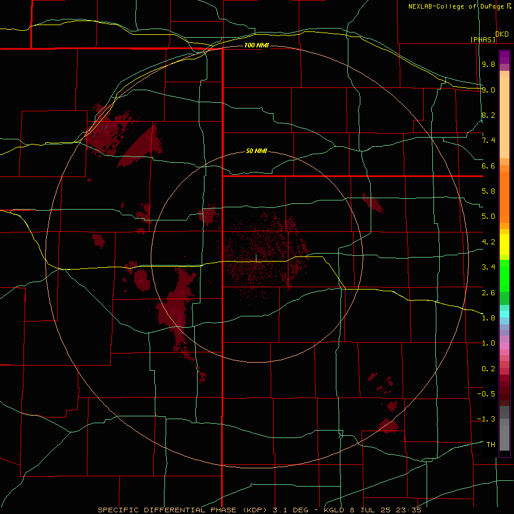Click the 3.4 scale value
This screenshot has height=514, width=514.
(488, 267)
